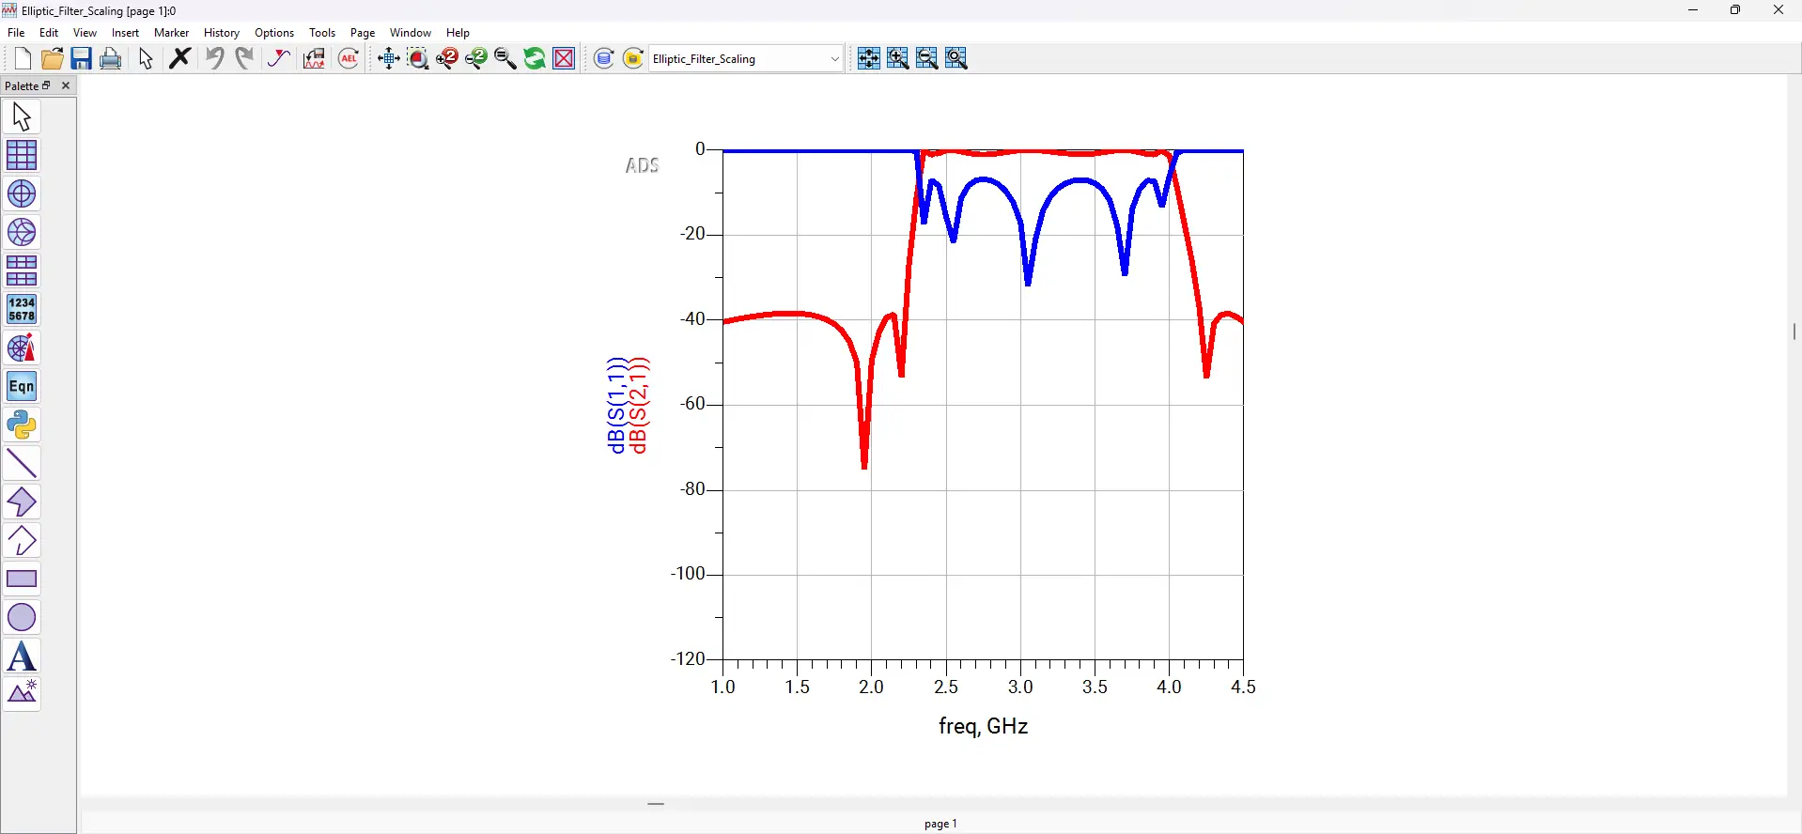Undock the Palette panel

tap(47, 85)
